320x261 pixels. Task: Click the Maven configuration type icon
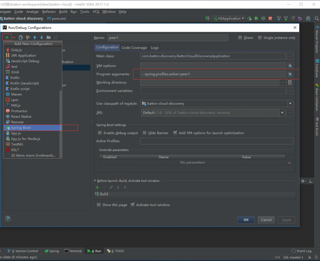pyautogui.click(x=8, y=94)
